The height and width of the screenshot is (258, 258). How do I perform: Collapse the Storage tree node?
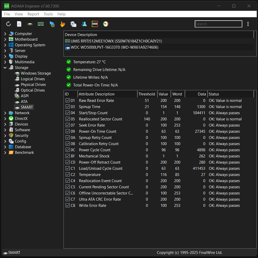(5, 68)
